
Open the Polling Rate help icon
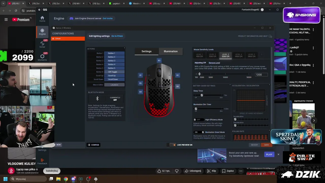(269, 131)
